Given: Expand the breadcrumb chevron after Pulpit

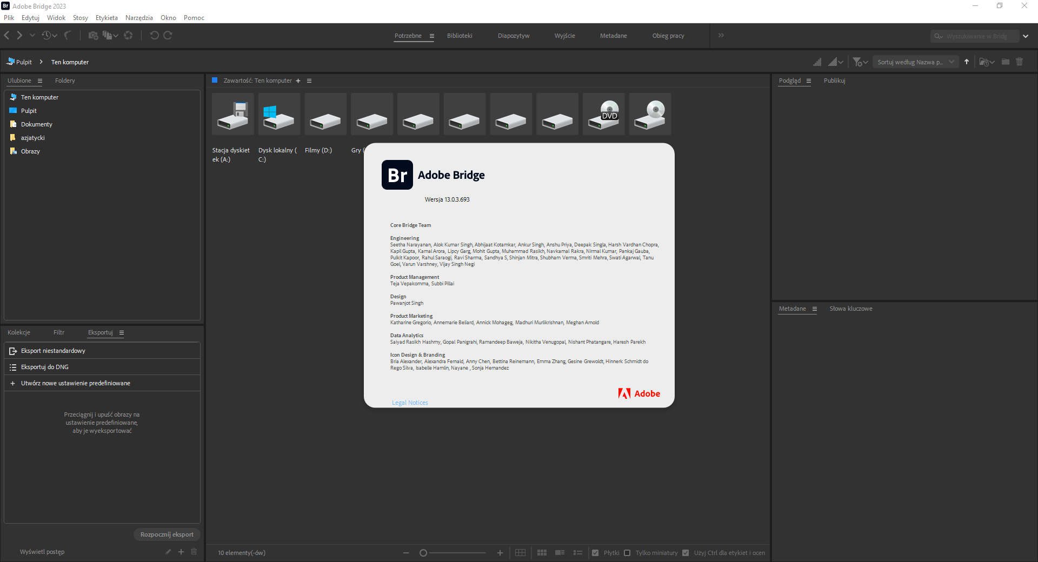Looking at the screenshot, I should (x=41, y=62).
